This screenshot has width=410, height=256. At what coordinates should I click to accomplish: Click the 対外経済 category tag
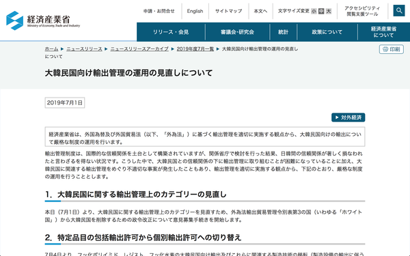[348, 117]
